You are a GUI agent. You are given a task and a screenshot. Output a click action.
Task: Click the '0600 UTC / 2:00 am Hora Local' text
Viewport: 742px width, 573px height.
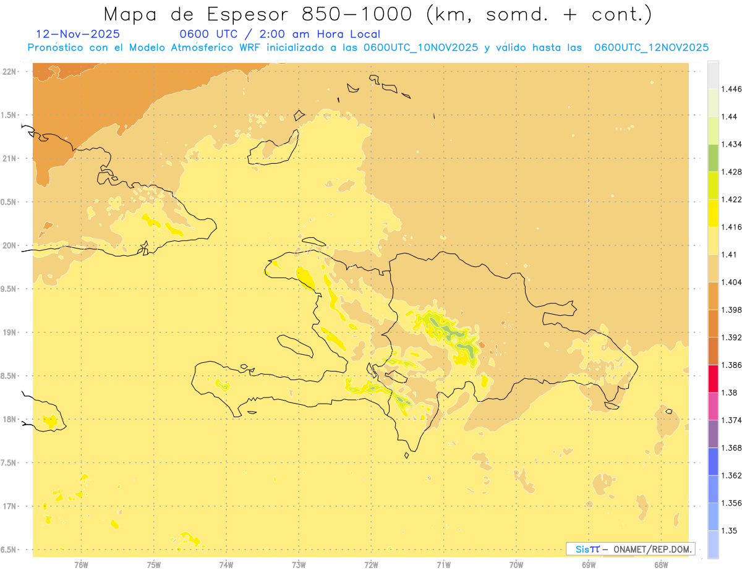279,35
